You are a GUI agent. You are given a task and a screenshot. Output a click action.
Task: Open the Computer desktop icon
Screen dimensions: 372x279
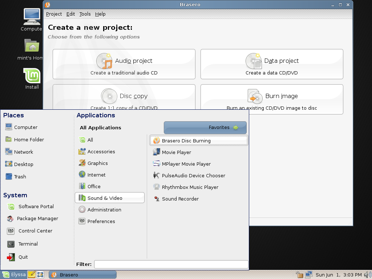(x=32, y=20)
